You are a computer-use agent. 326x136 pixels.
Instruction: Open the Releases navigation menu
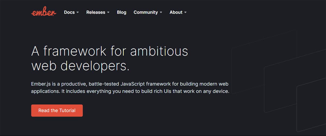96,12
